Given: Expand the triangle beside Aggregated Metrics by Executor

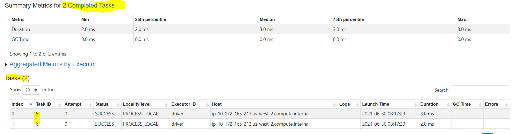Looking at the screenshot, I should click(x=6, y=64).
